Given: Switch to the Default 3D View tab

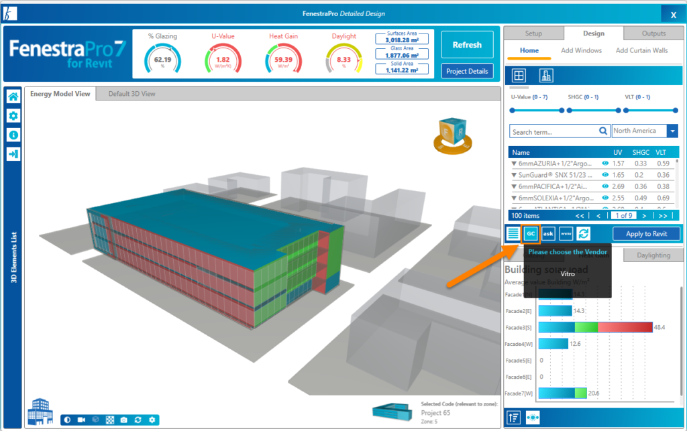Looking at the screenshot, I should click(132, 94).
